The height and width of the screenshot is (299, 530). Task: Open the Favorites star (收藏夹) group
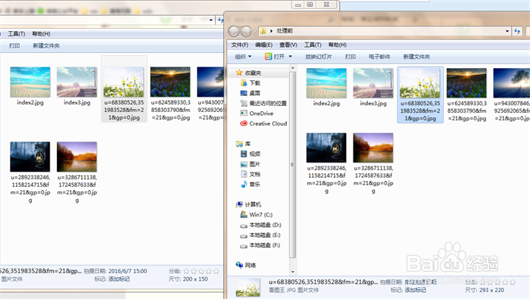[x=248, y=73]
